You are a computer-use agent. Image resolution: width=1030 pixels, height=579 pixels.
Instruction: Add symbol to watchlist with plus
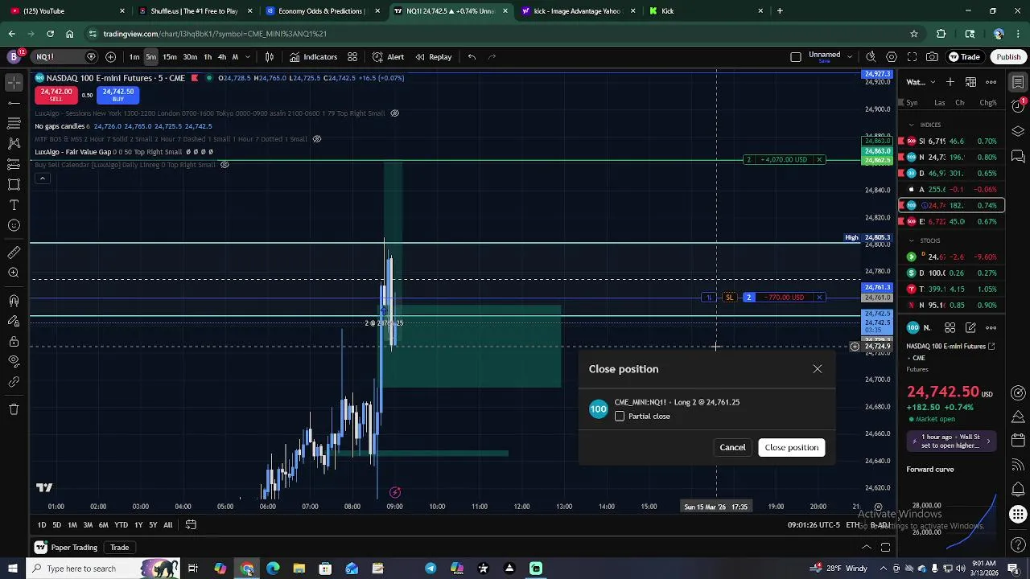pyautogui.click(x=950, y=82)
